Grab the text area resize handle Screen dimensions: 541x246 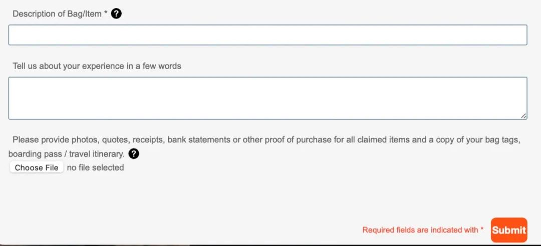523,116
